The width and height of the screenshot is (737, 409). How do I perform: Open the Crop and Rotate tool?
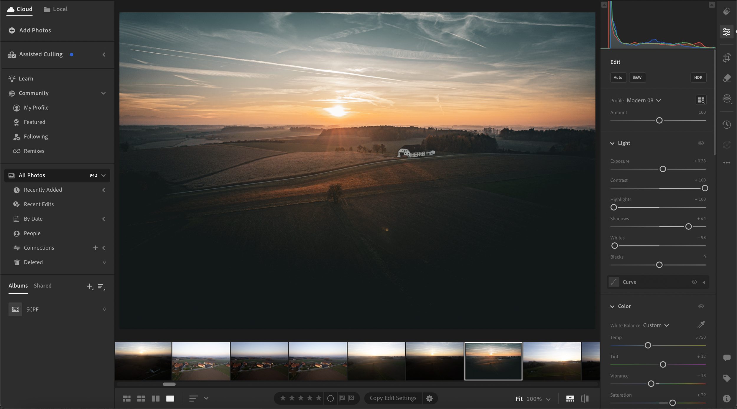point(726,58)
